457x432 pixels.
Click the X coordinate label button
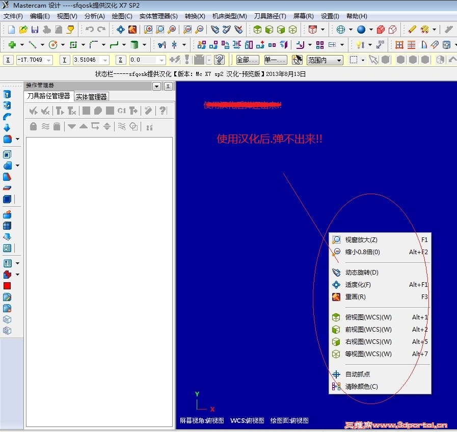(x=8, y=60)
